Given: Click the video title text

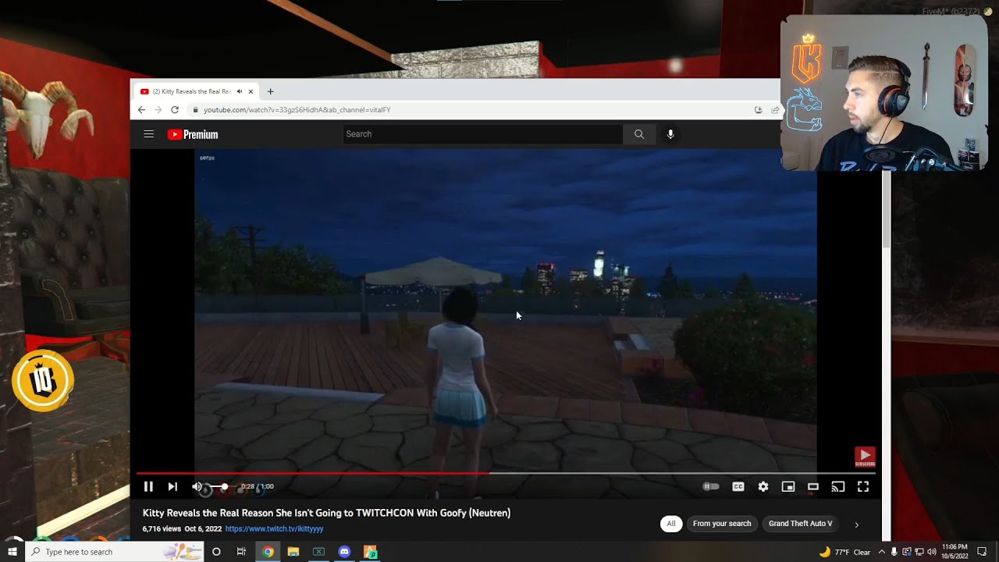Looking at the screenshot, I should click(326, 513).
